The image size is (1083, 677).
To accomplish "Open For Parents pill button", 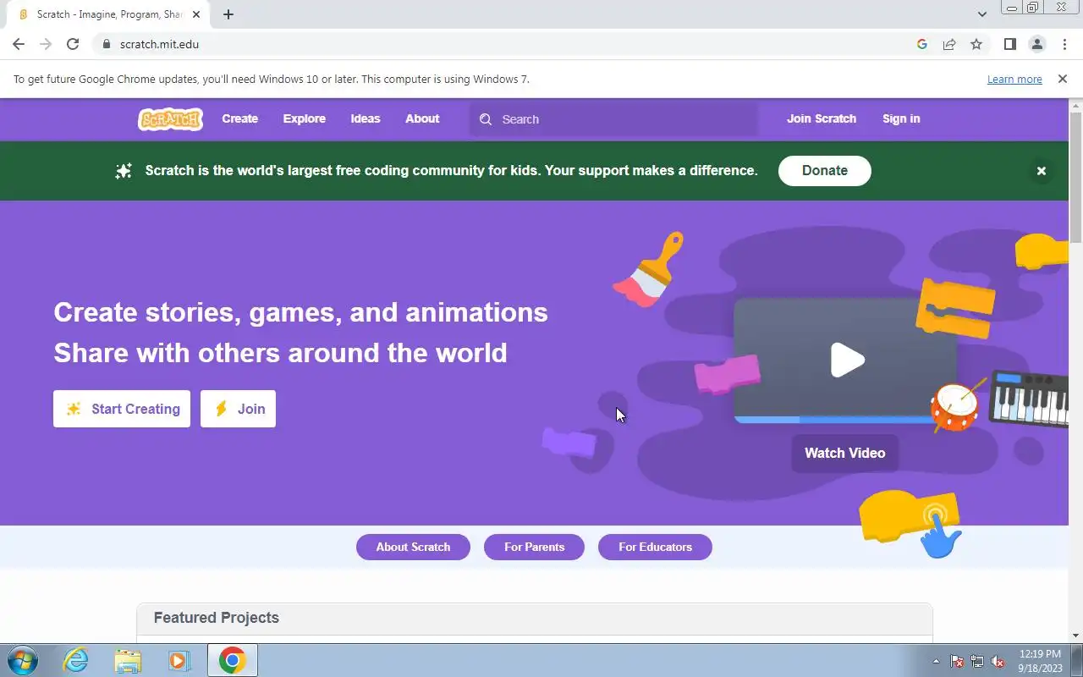I will click(534, 547).
